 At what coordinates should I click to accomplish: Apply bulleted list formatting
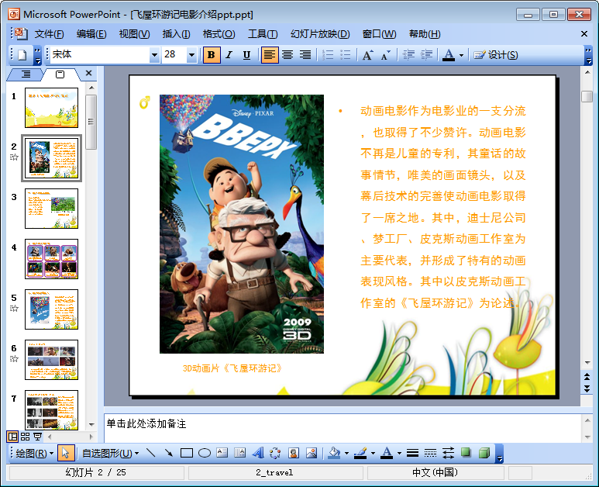click(x=346, y=55)
